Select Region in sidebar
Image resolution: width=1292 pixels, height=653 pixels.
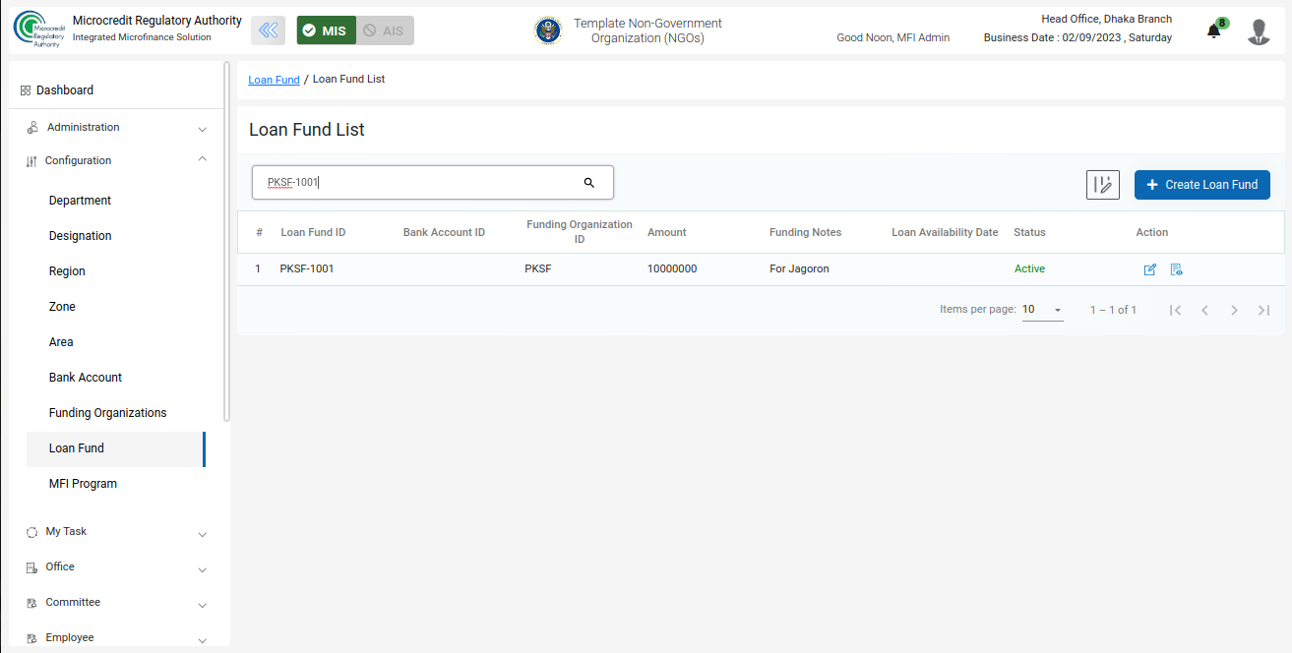click(67, 271)
